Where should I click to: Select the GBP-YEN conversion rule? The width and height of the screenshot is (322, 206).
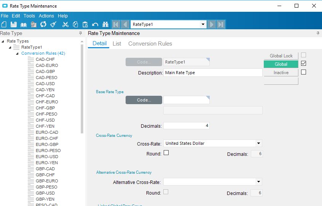[45, 199]
